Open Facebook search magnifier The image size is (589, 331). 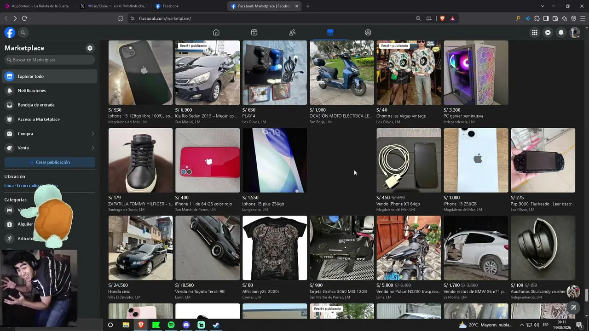pyautogui.click(x=23, y=33)
